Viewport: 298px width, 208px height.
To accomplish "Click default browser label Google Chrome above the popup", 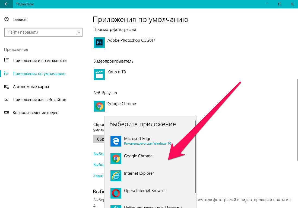I will pyautogui.click(x=122, y=104).
